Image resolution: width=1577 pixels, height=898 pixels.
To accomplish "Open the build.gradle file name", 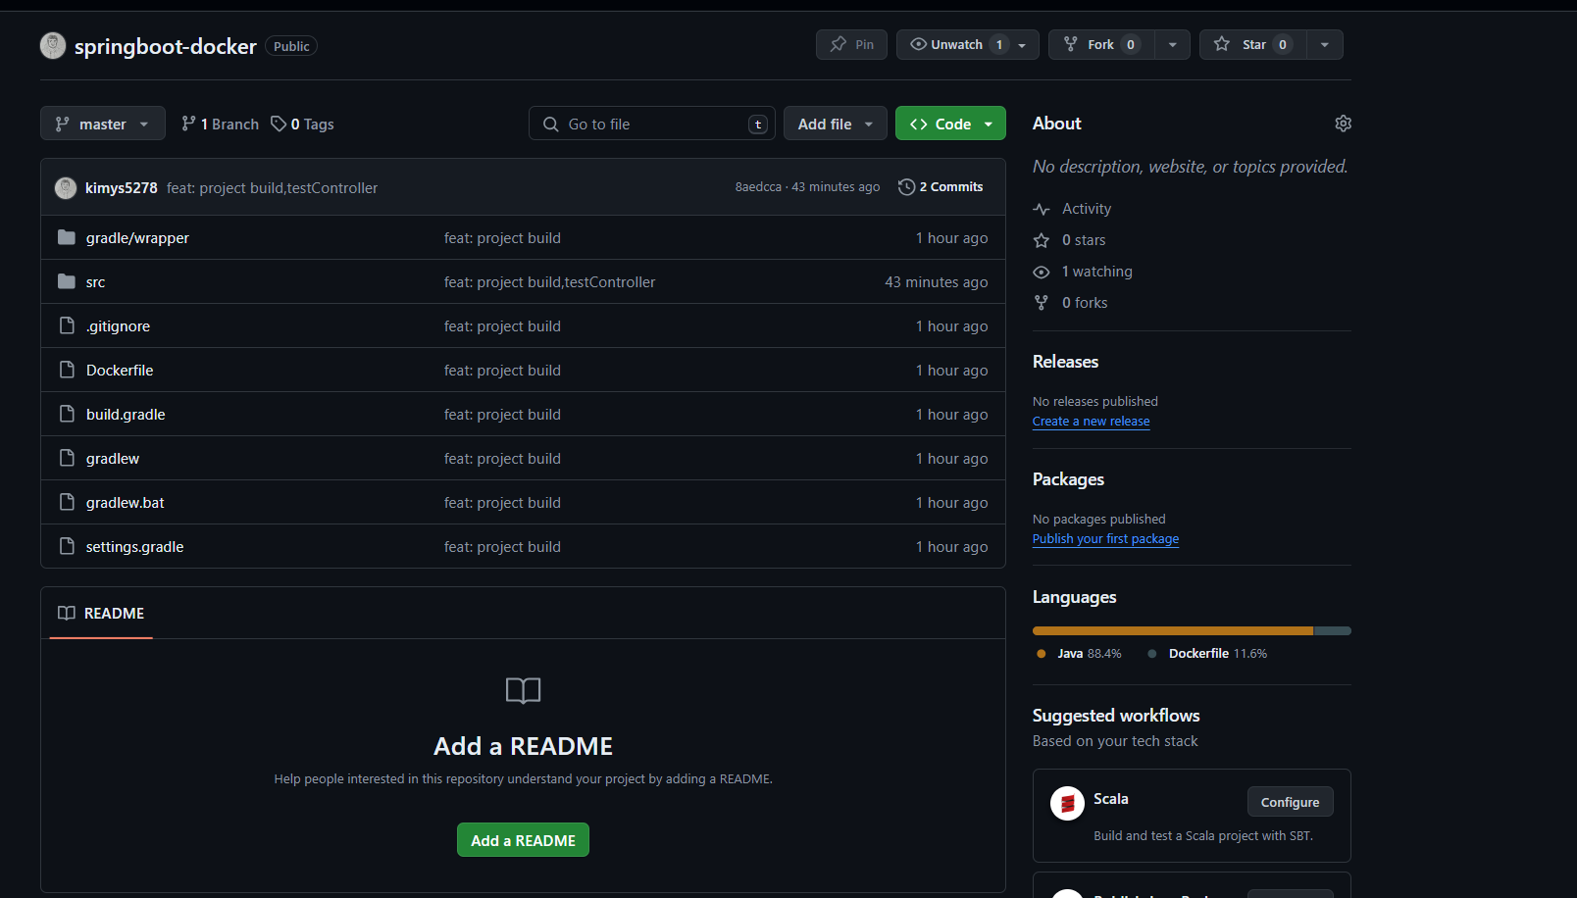I will [126, 415].
